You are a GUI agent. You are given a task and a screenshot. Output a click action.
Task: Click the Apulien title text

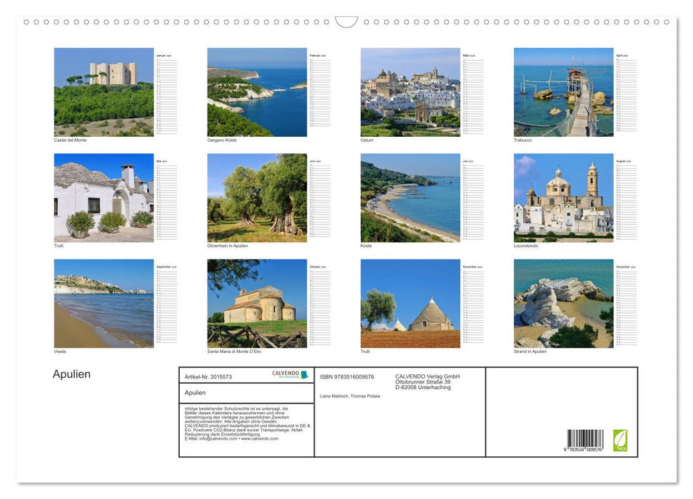click(x=70, y=374)
